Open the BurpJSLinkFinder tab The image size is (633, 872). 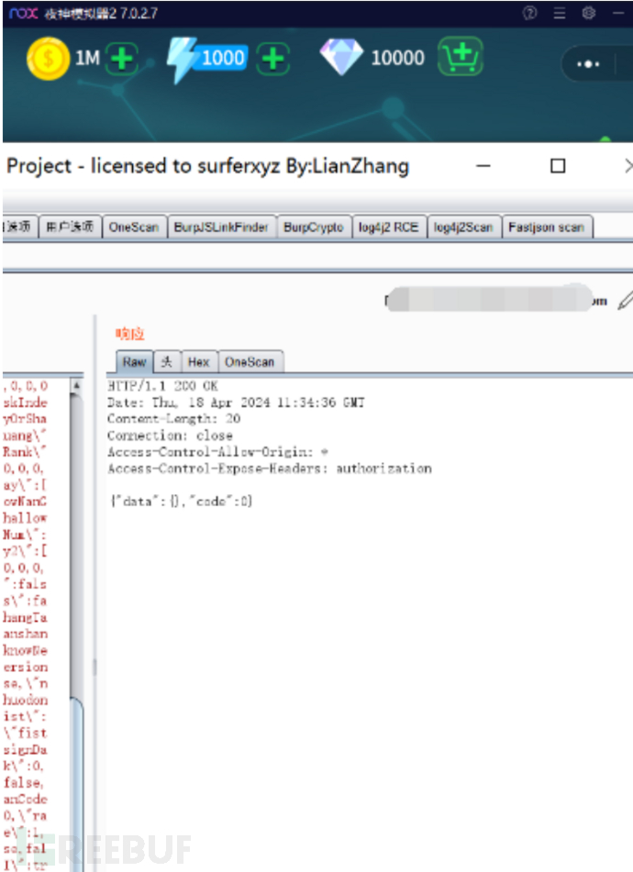[x=222, y=227]
